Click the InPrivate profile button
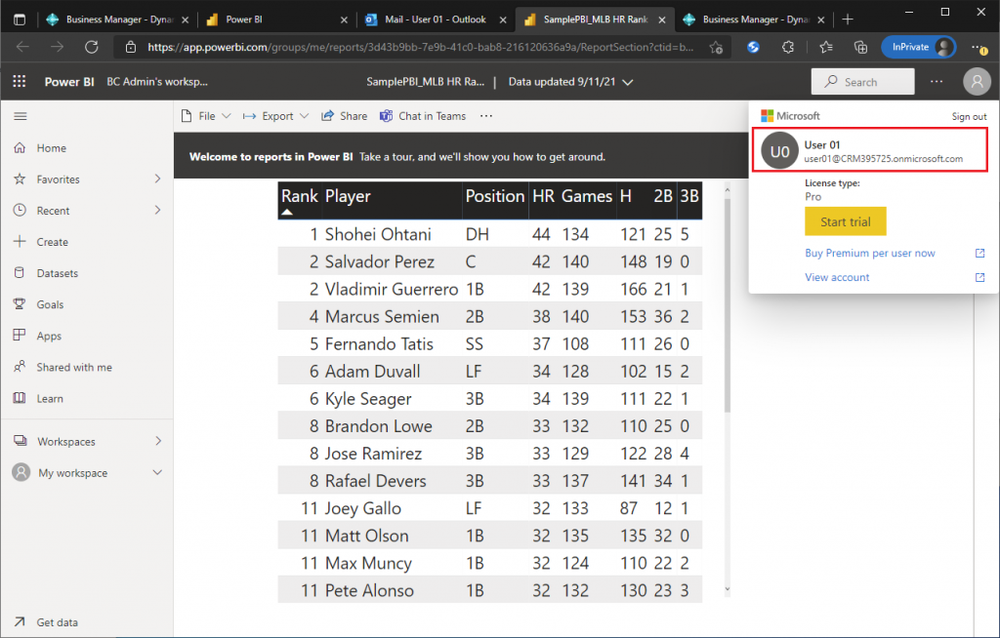The image size is (1000, 638). coord(918,47)
